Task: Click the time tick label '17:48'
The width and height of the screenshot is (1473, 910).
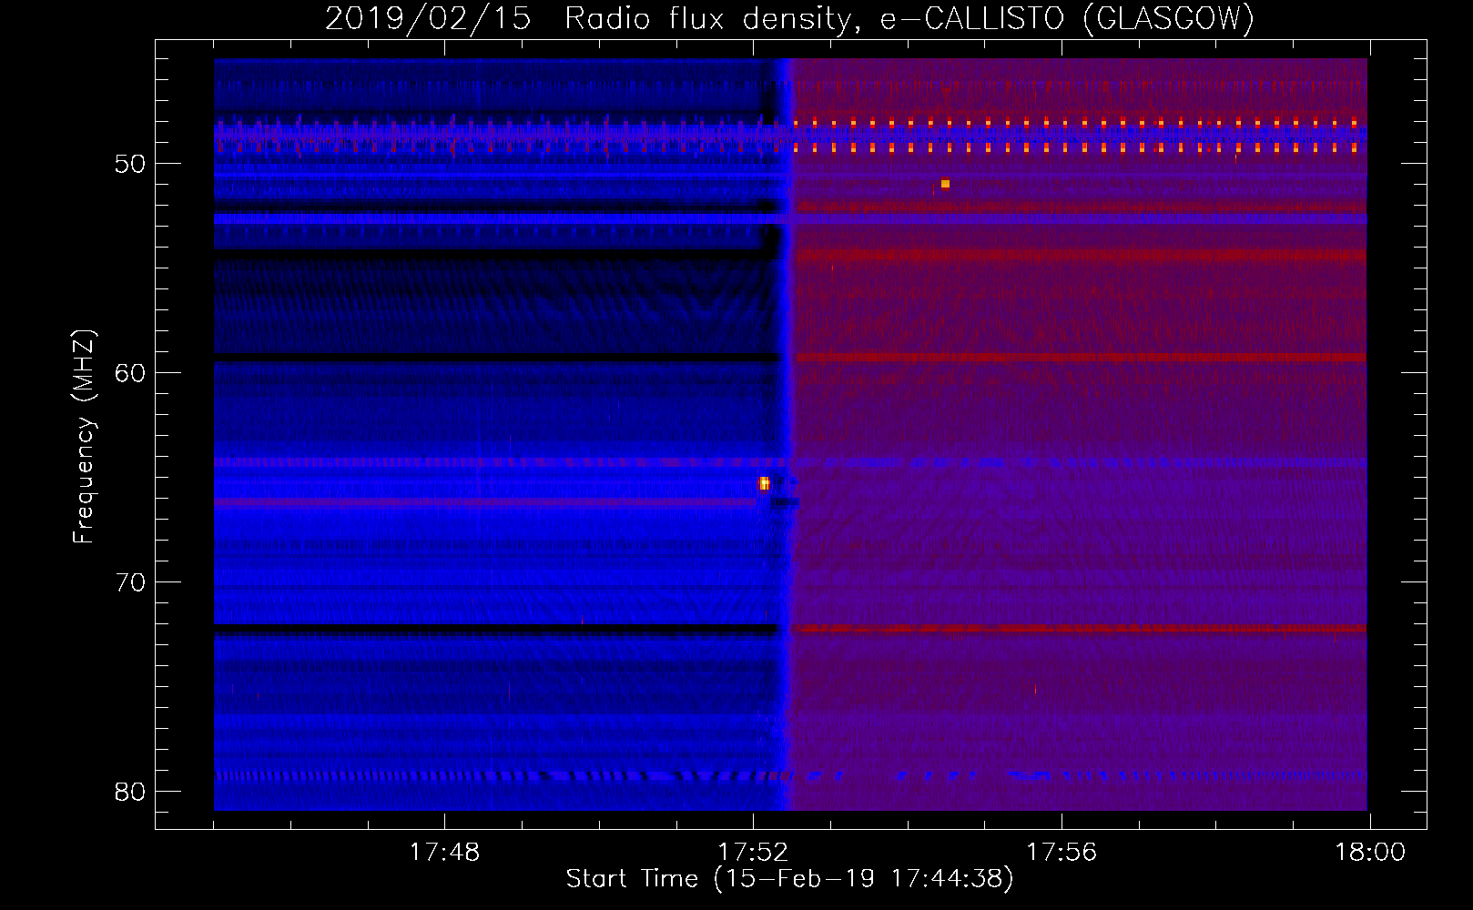Action: 444,853
